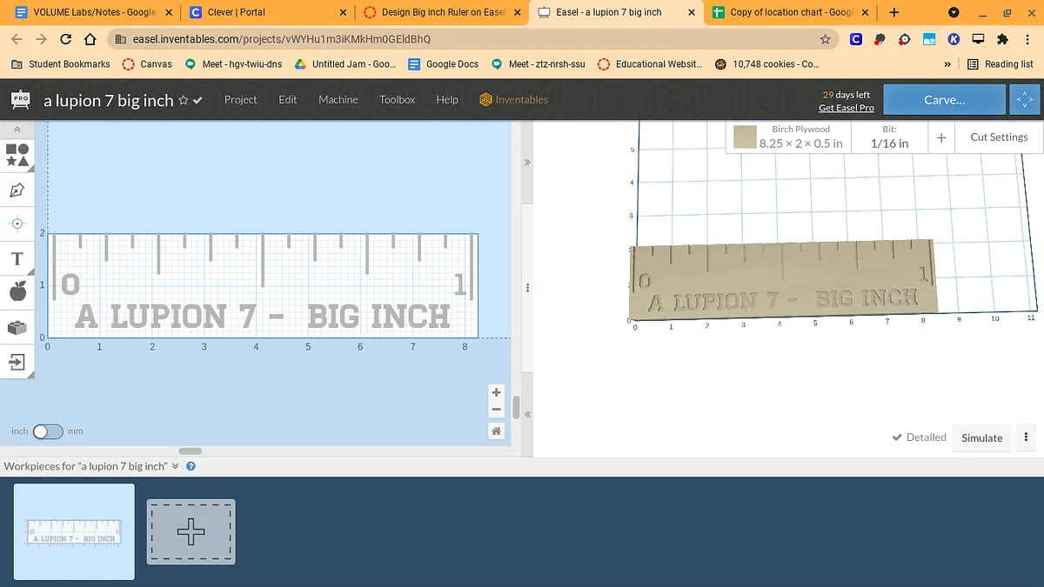The image size is (1044, 587).
Task: Star the project as favorite
Action: click(184, 100)
